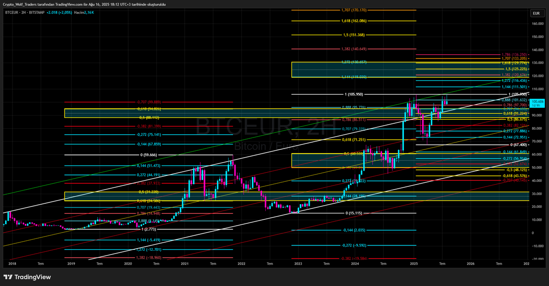
Task: Select the 0,272 (77.886) Fibonacci label
Action: pos(515,131)
